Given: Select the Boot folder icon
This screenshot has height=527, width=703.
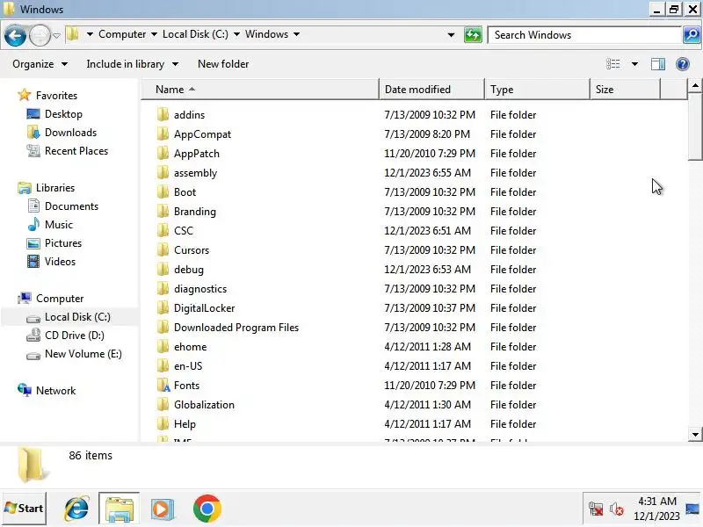Looking at the screenshot, I should (163, 191).
